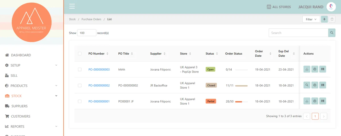Tick checkbox for PO-0000000003 row
The height and width of the screenshot is (136, 341).
point(80,69)
